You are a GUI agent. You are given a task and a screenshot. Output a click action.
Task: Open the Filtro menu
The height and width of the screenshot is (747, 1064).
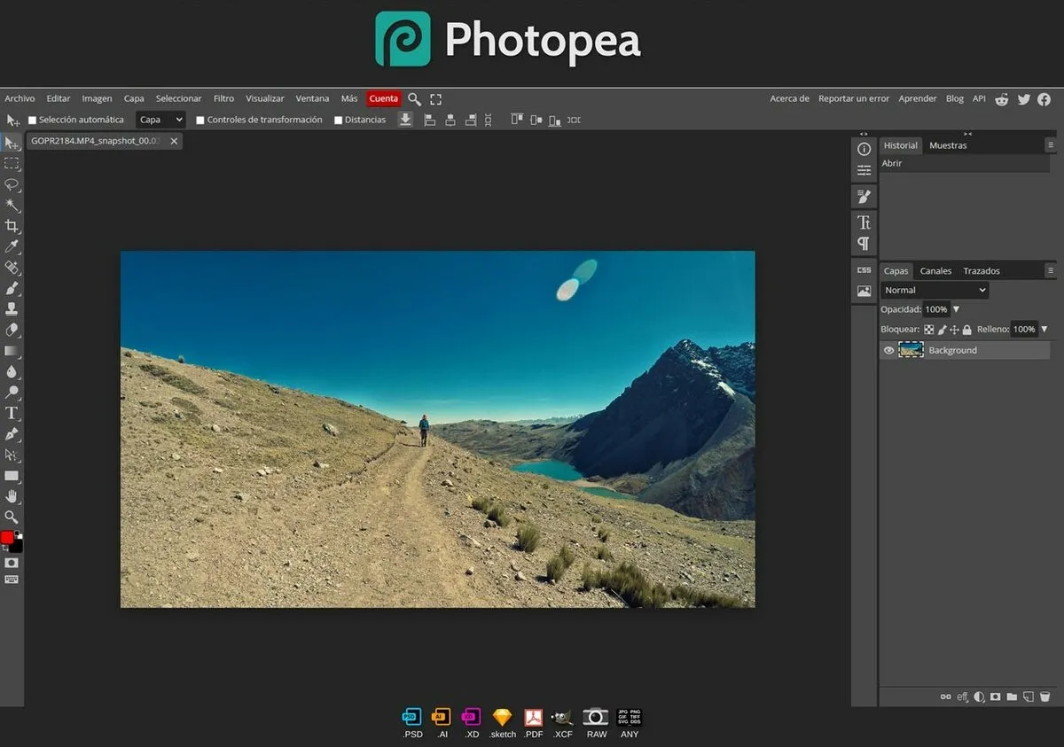click(223, 99)
